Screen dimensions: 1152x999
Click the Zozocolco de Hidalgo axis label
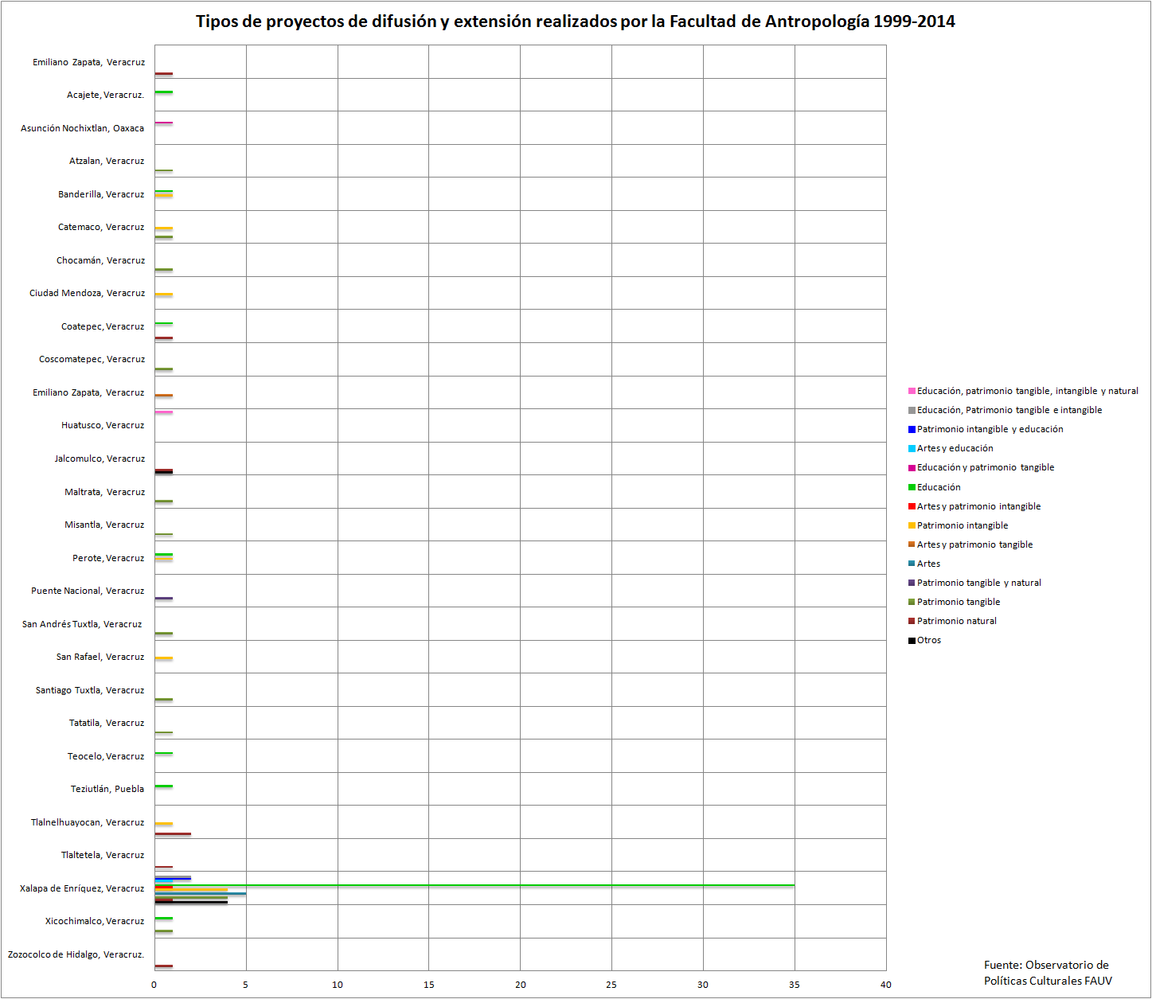76,954
